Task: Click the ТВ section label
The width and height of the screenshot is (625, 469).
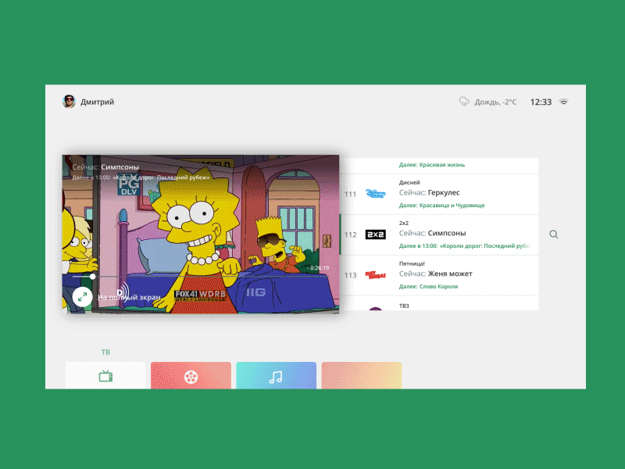Action: pos(105,352)
